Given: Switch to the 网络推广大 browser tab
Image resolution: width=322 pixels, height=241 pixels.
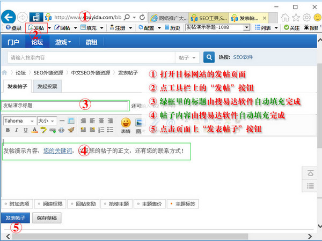Looking at the screenshot, I should click(x=169, y=18).
